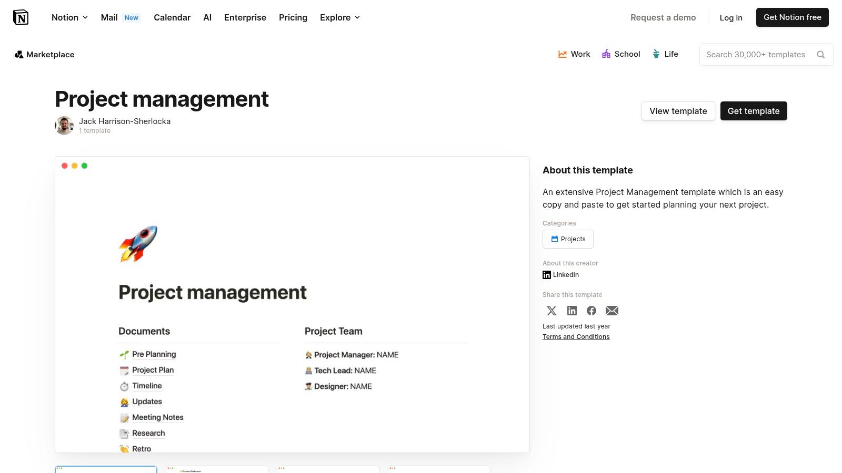Viewport: 842px width, 473px height.
Task: Click the Timeline stopwatch icon
Action: click(124, 386)
